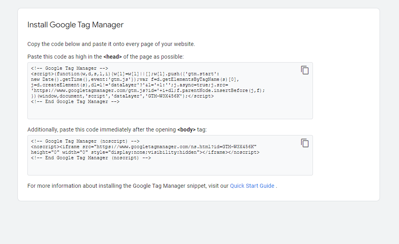Click the bold '<body>' word in instructions
This screenshot has height=244, width=399.
(x=186, y=130)
